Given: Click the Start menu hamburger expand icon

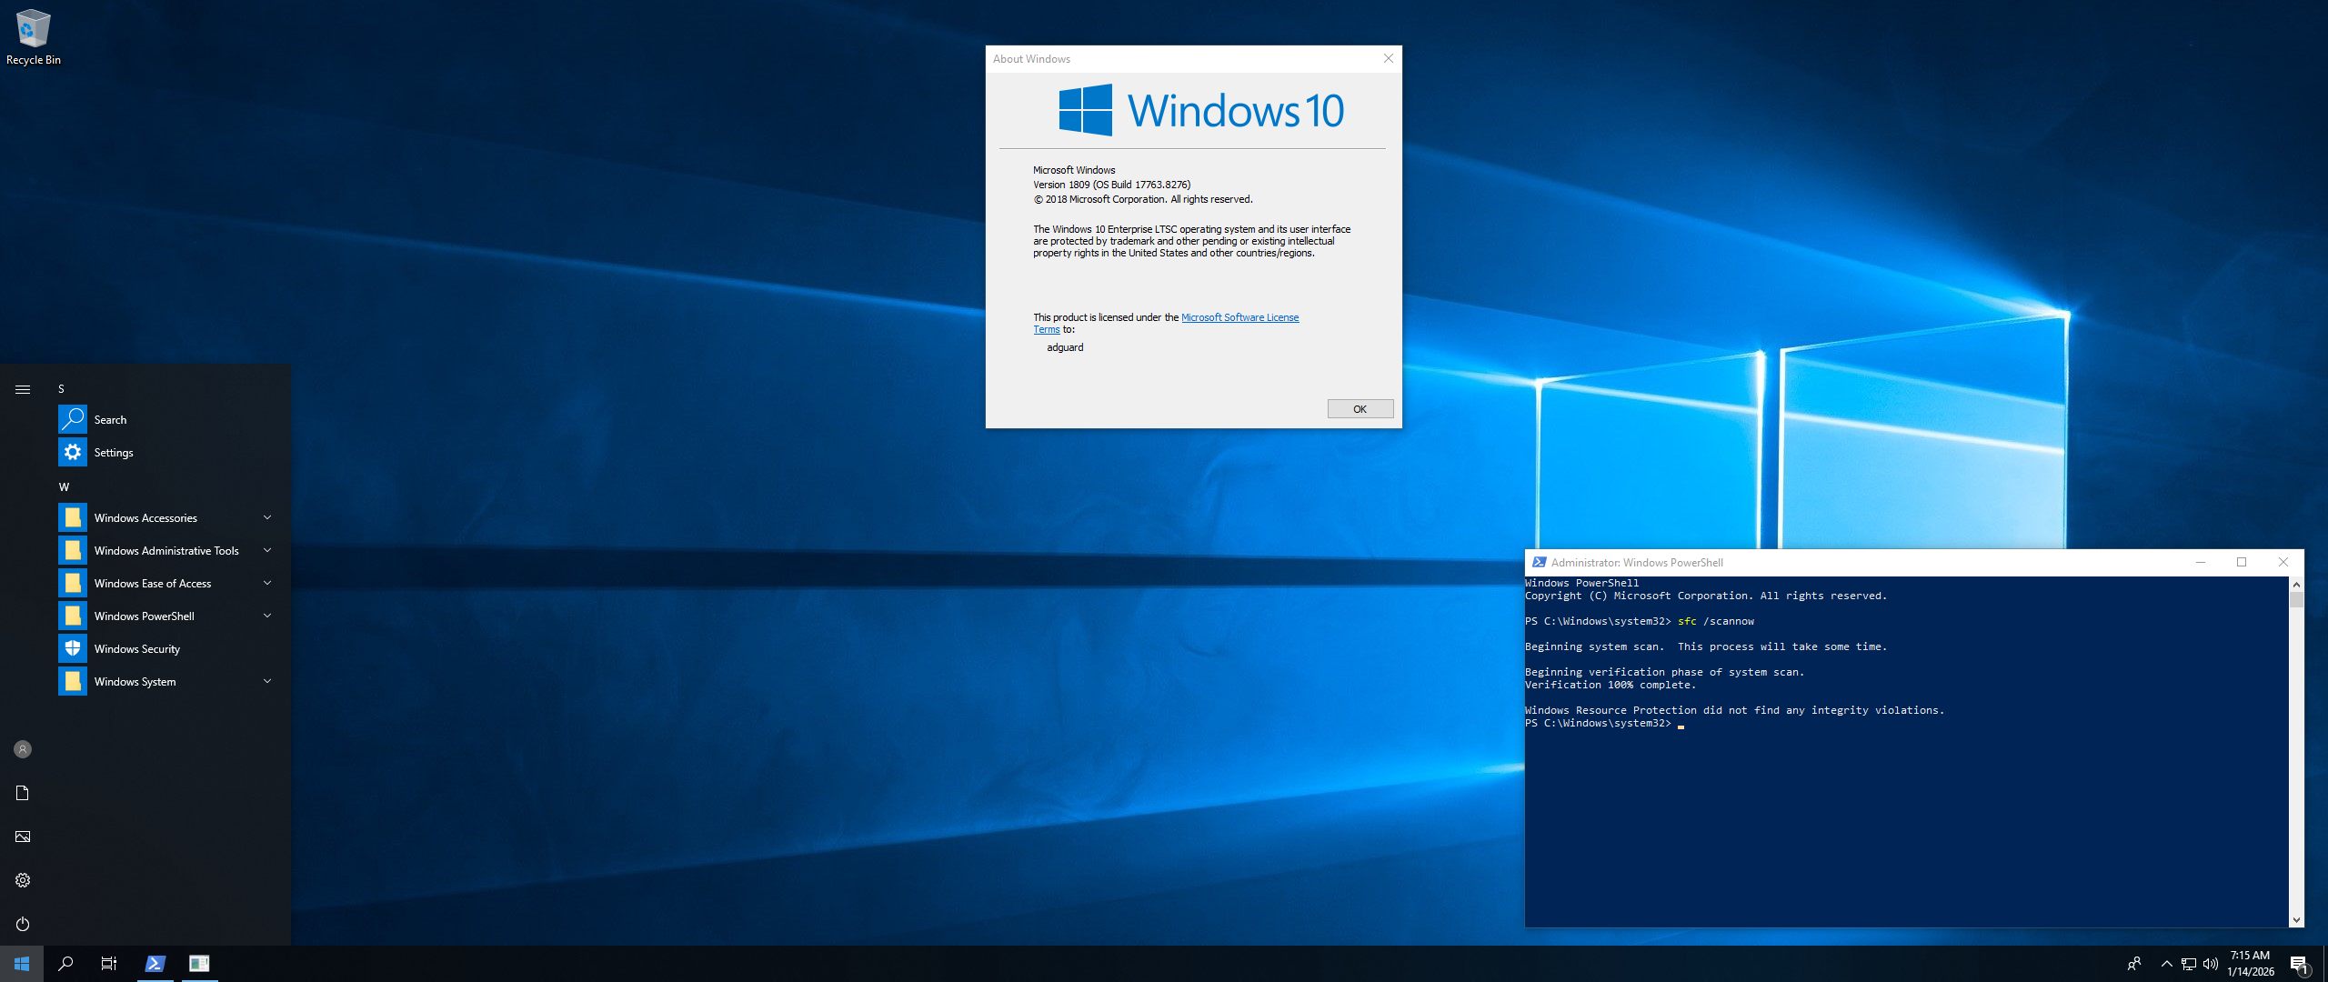Looking at the screenshot, I should 23,389.
